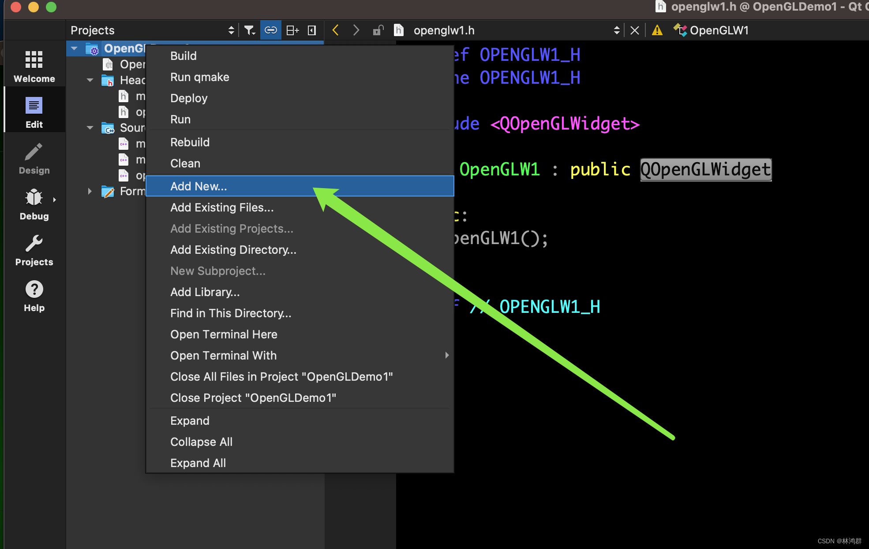Collapse the Headers folder
The height and width of the screenshot is (549, 869).
pyautogui.click(x=90, y=80)
